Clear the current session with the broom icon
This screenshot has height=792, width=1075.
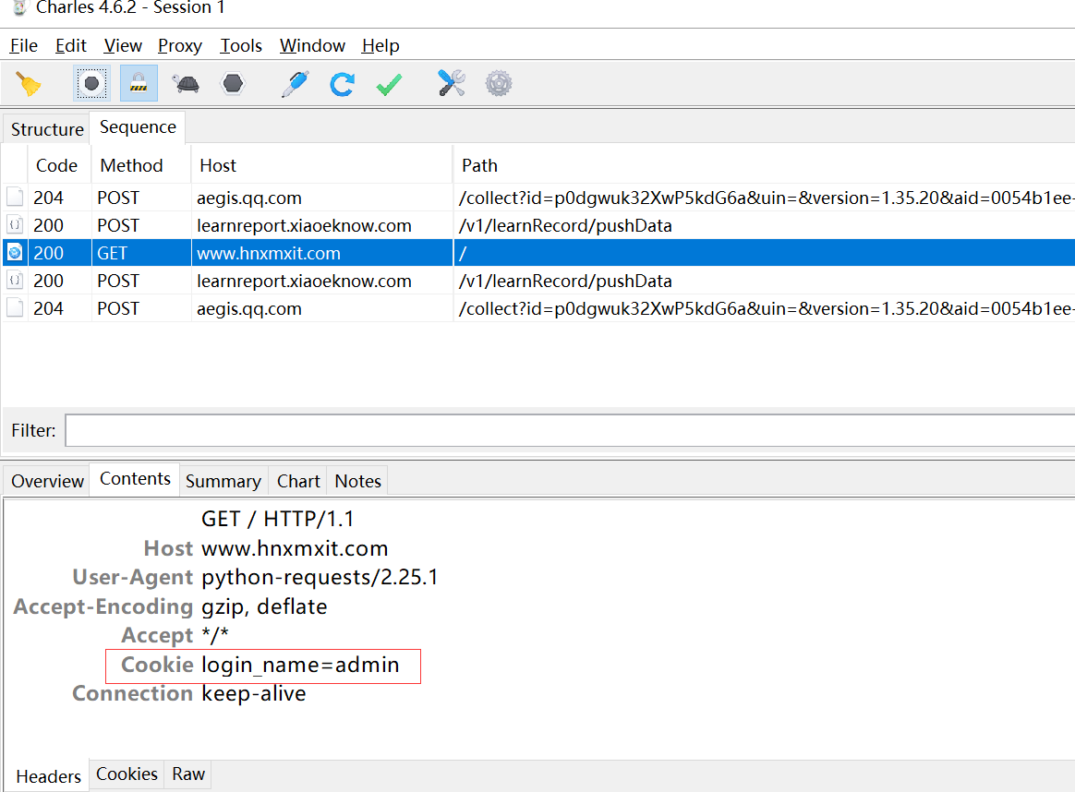coord(29,83)
